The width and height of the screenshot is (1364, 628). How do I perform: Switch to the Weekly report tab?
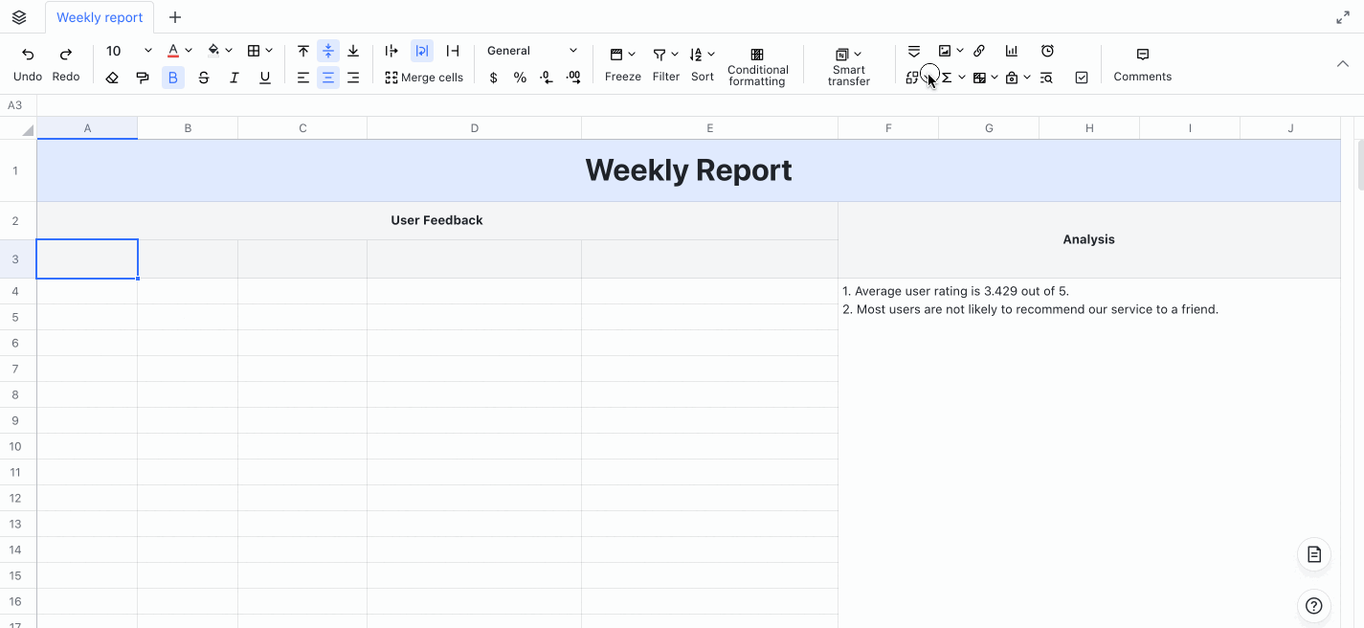pos(99,16)
